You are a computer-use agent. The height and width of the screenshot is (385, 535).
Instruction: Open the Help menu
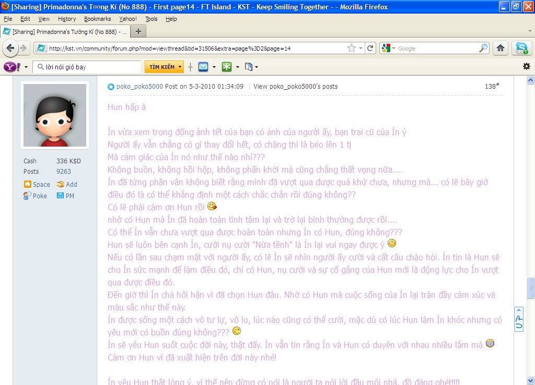[x=171, y=19]
